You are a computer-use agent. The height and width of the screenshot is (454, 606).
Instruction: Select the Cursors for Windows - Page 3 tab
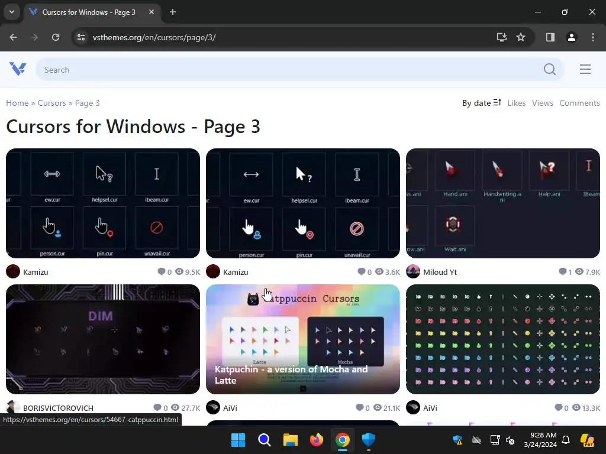click(x=92, y=12)
